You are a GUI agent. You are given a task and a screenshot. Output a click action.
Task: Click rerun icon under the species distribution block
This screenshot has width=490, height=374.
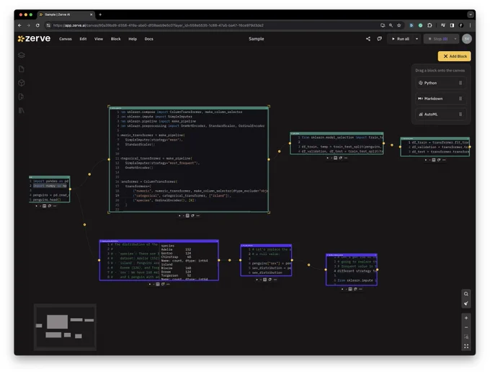point(163,285)
